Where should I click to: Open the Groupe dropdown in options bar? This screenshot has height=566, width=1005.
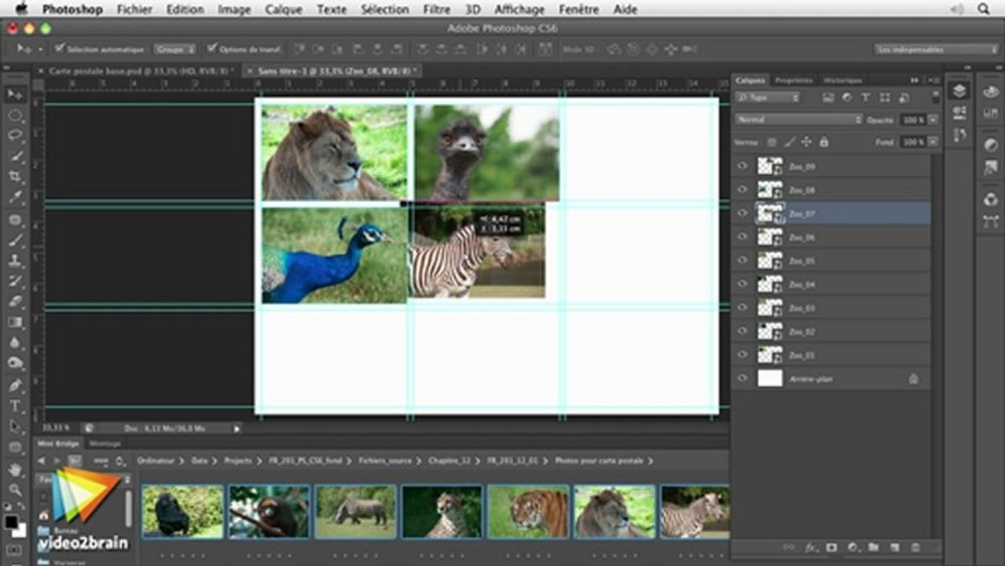tap(174, 49)
